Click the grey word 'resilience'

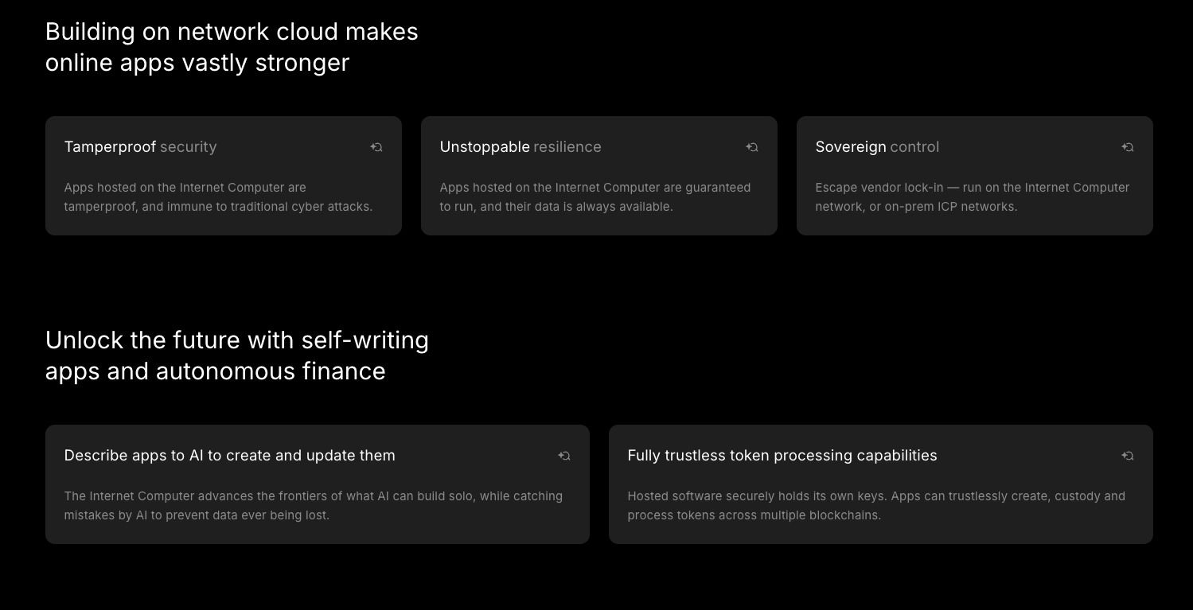(x=567, y=147)
